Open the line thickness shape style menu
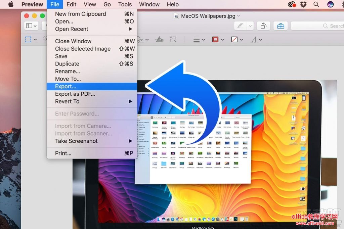This screenshot has width=344, height=229. coord(199,40)
